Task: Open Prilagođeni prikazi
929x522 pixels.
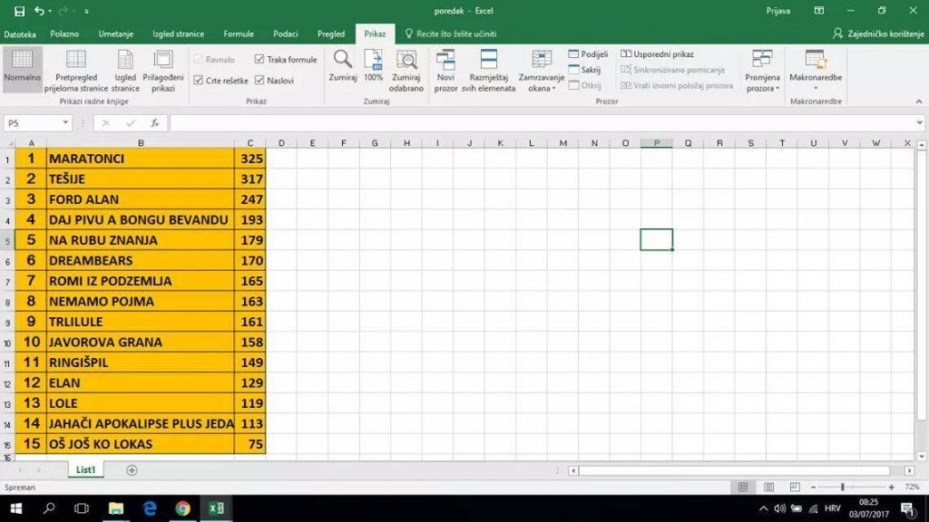Action: (163, 62)
